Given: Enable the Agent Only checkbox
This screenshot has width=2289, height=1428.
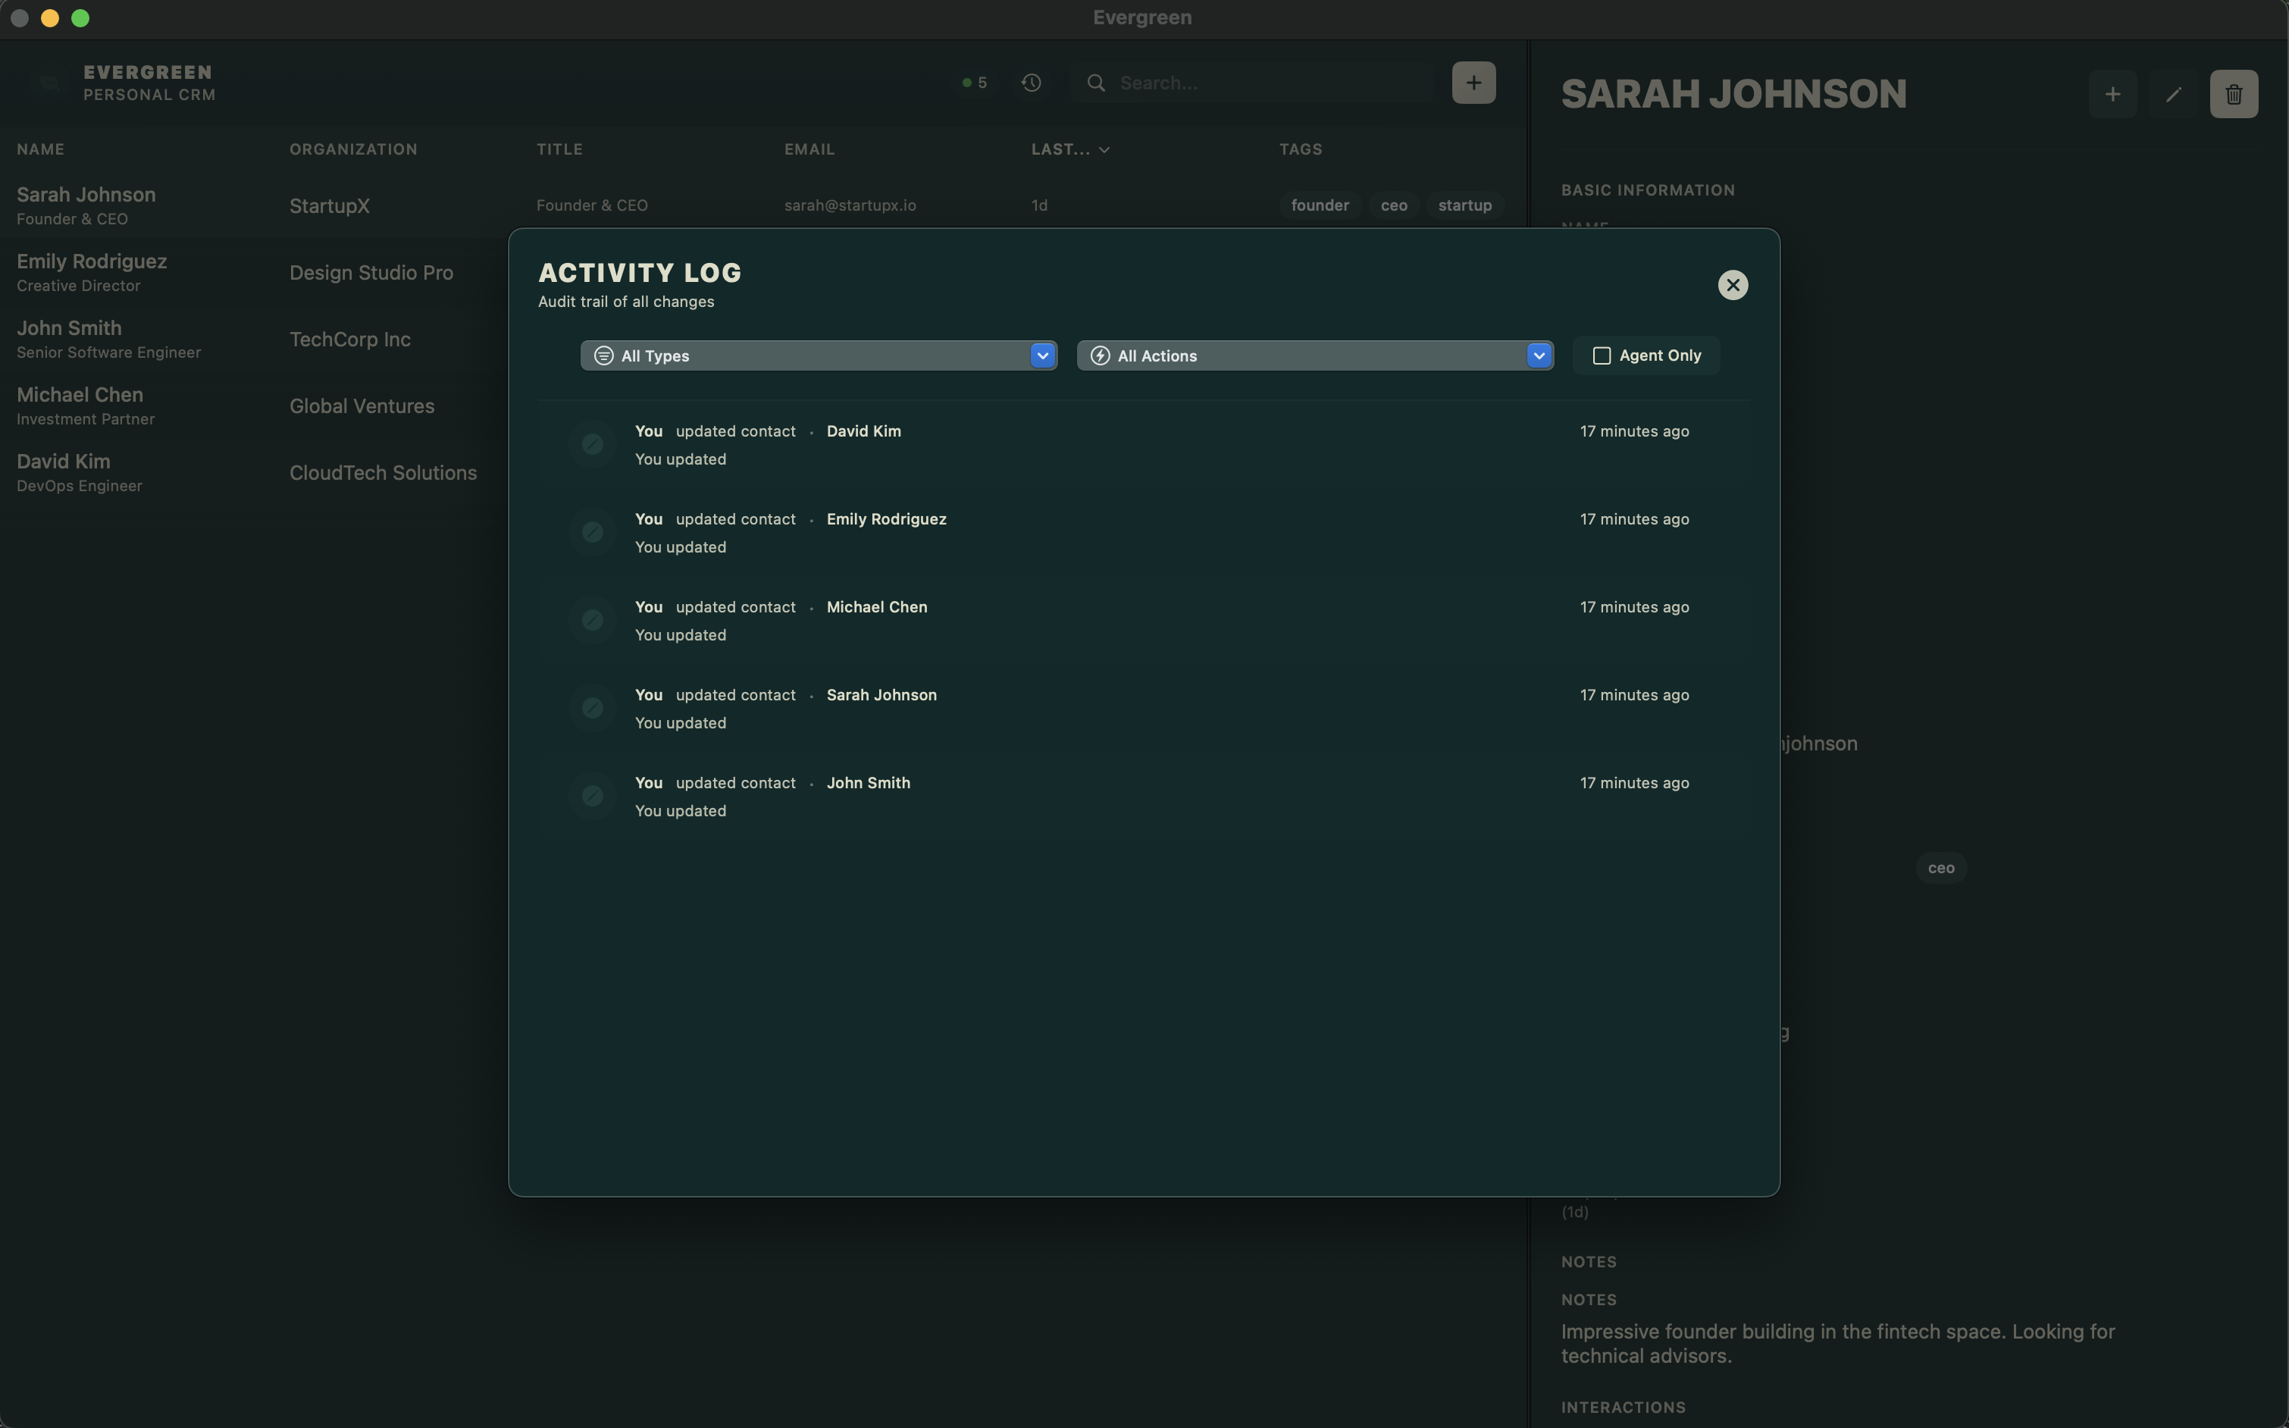Looking at the screenshot, I should pyautogui.click(x=1602, y=356).
